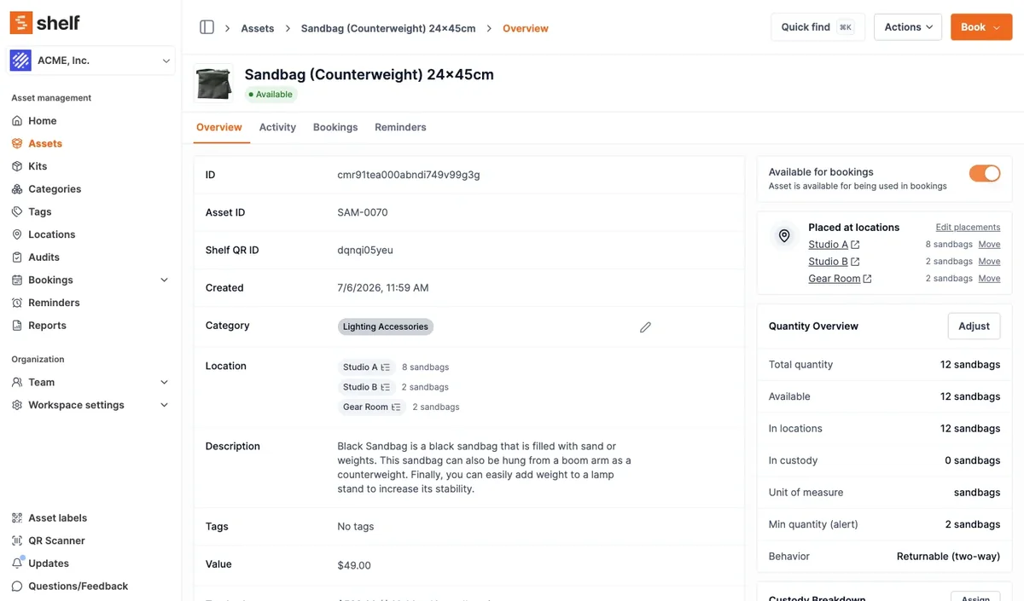Expand the Bookings sidebar section

click(x=165, y=280)
